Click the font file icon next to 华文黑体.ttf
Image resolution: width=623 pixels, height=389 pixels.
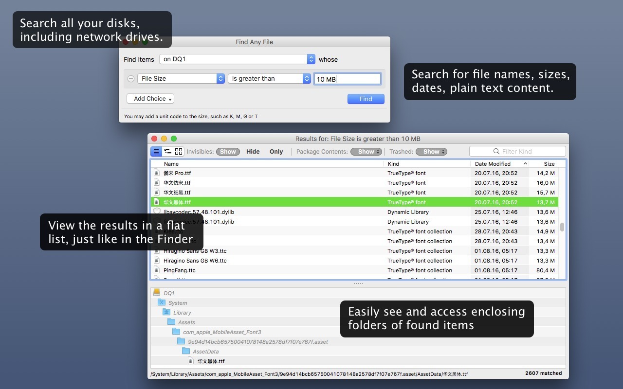pos(190,361)
